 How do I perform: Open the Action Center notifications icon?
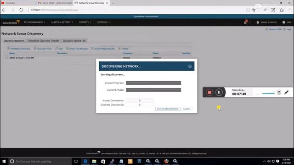point(277,161)
